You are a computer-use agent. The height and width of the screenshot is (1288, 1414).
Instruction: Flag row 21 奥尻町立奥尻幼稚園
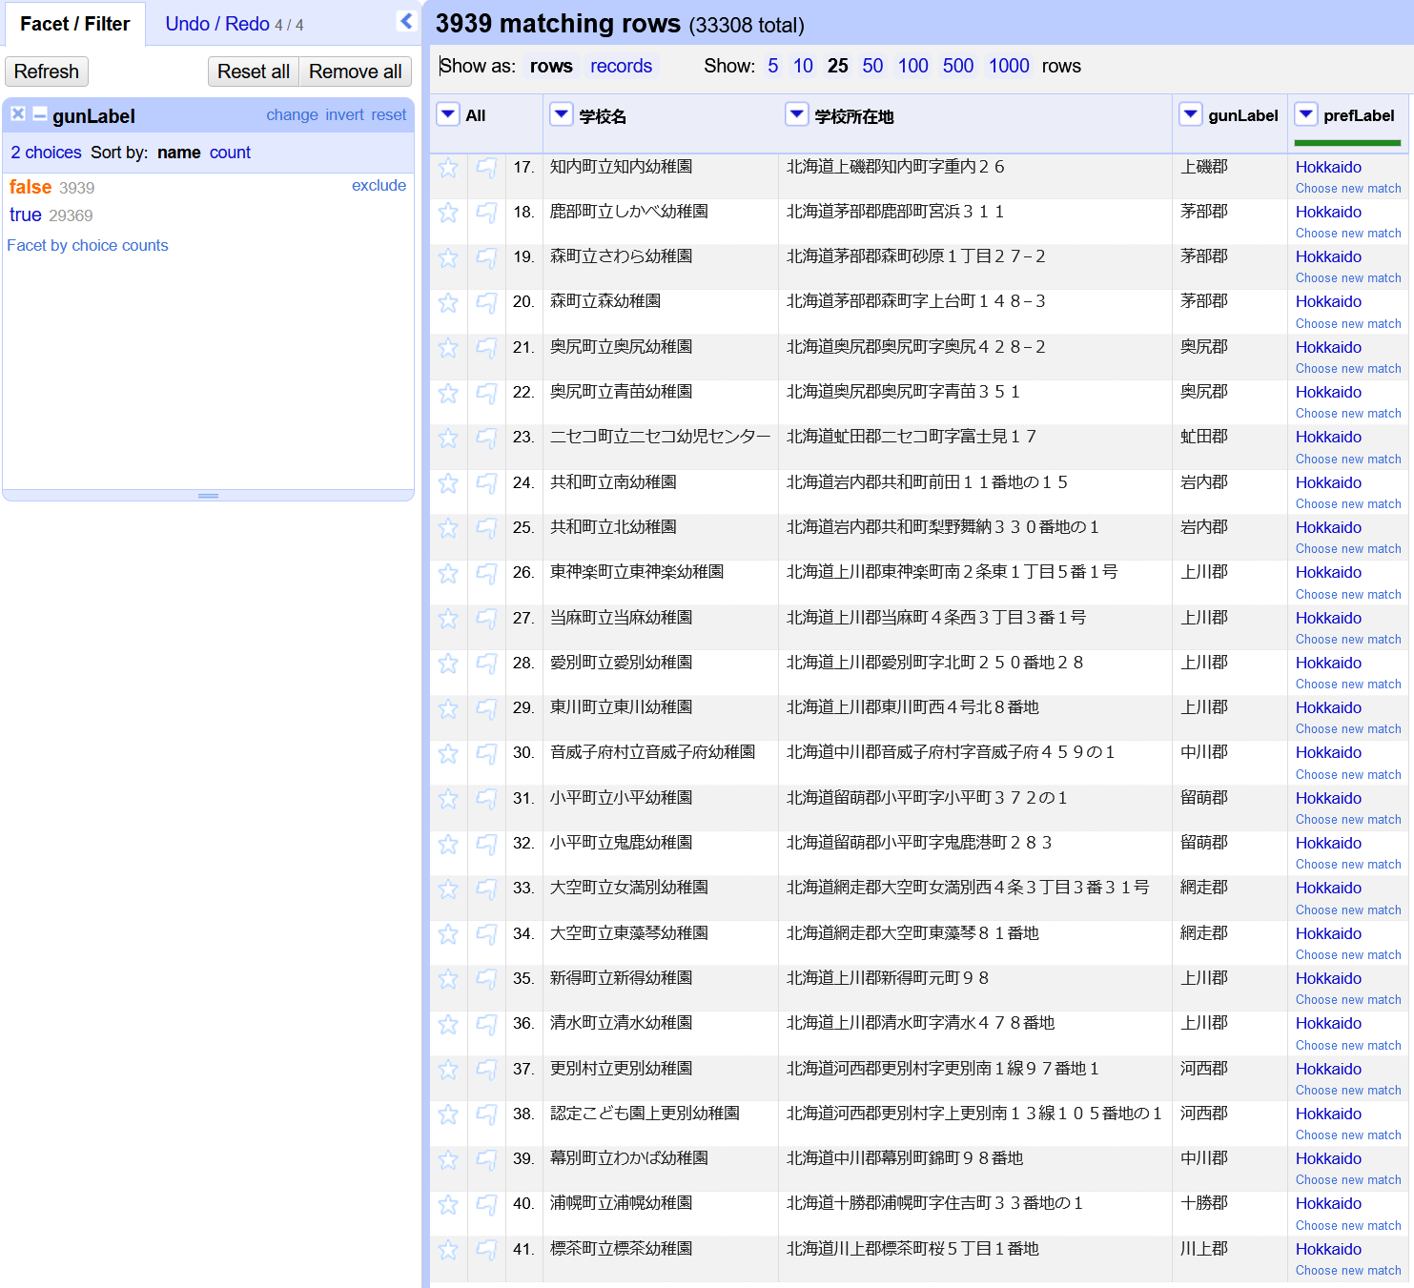(486, 349)
